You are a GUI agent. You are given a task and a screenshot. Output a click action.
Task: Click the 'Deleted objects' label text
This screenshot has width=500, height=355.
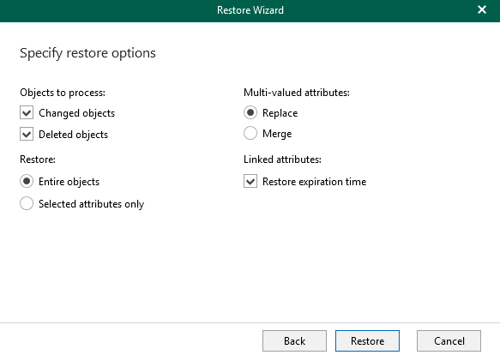coord(74,135)
